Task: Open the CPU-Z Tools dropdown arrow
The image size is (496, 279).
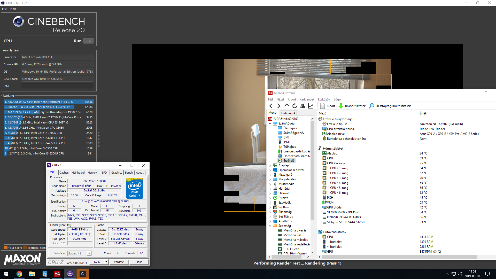Action: point(106,262)
